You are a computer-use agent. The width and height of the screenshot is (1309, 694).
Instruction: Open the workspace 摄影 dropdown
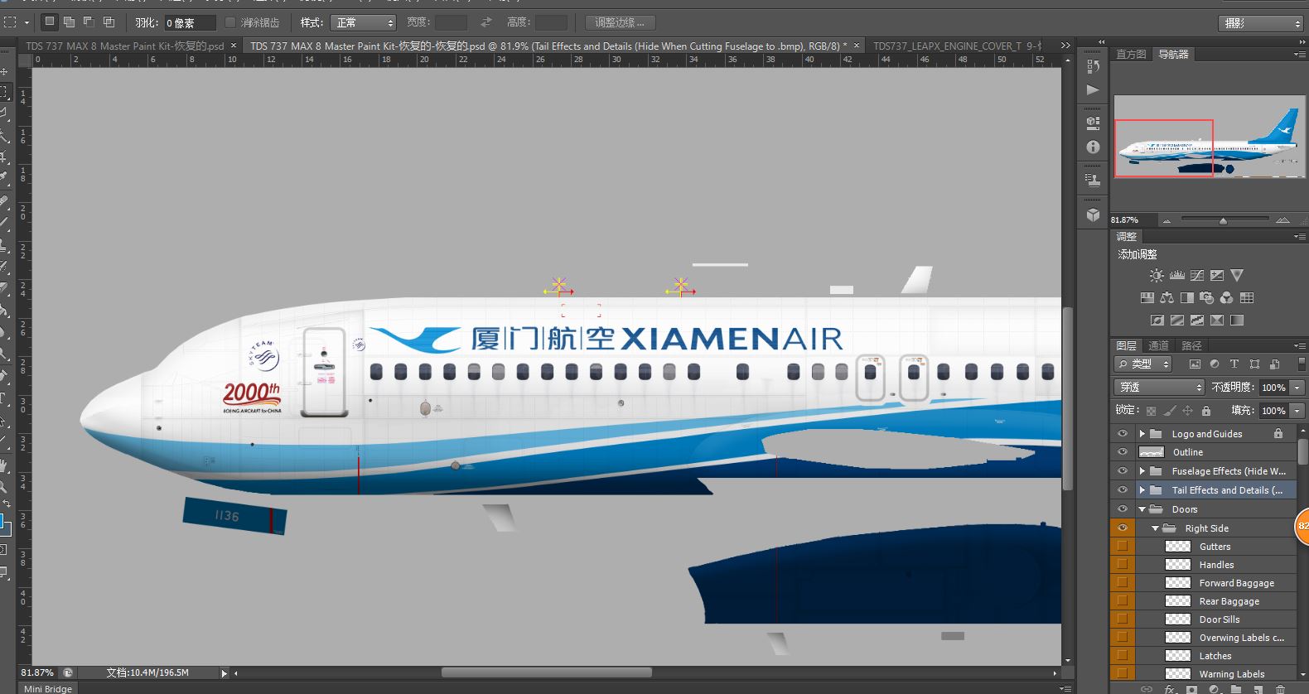(1262, 23)
